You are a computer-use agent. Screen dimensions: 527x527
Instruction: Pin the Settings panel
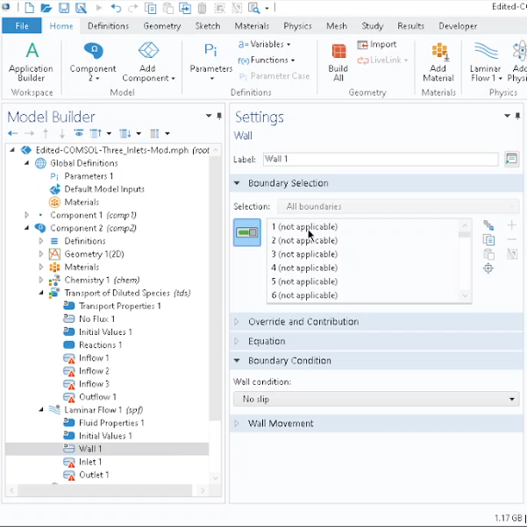[517, 116]
